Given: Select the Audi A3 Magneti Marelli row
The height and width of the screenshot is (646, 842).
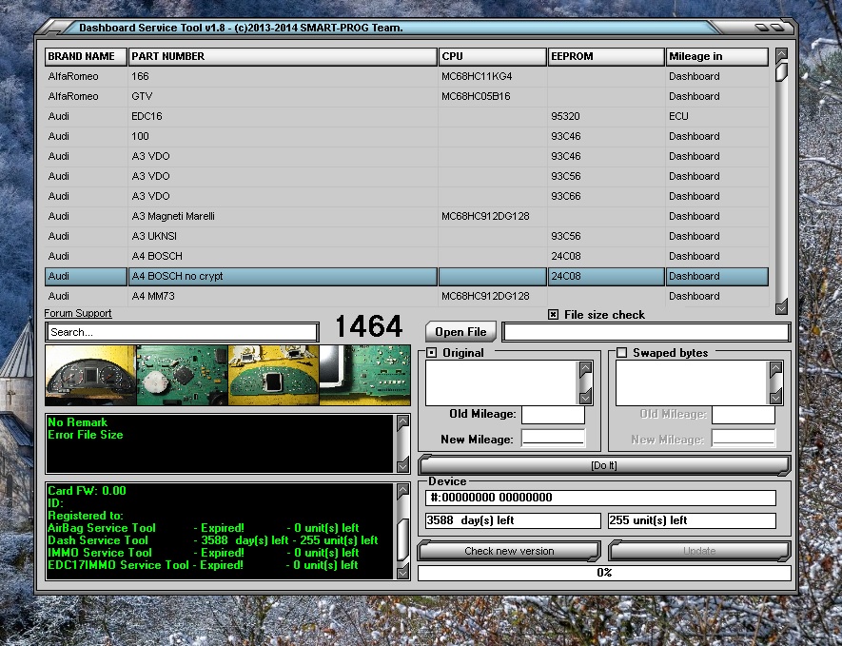Looking at the screenshot, I should tap(172, 216).
